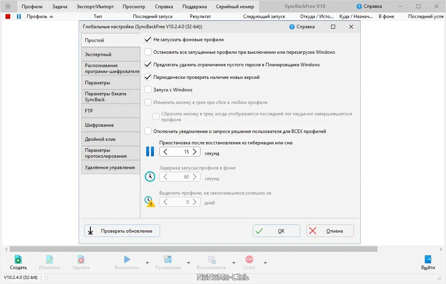Click the Выполнить run icon
The height and width of the screenshot is (284, 446).
point(127,259)
